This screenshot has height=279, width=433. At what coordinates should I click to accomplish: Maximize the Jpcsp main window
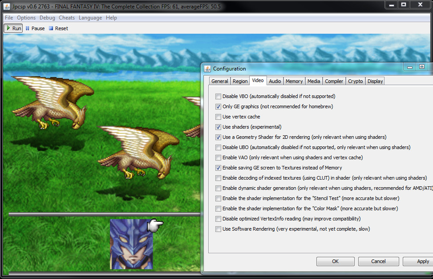click(404, 5)
